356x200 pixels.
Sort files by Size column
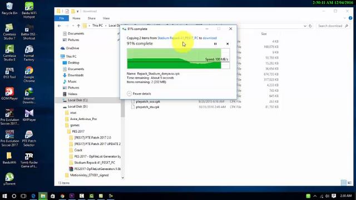point(263,34)
